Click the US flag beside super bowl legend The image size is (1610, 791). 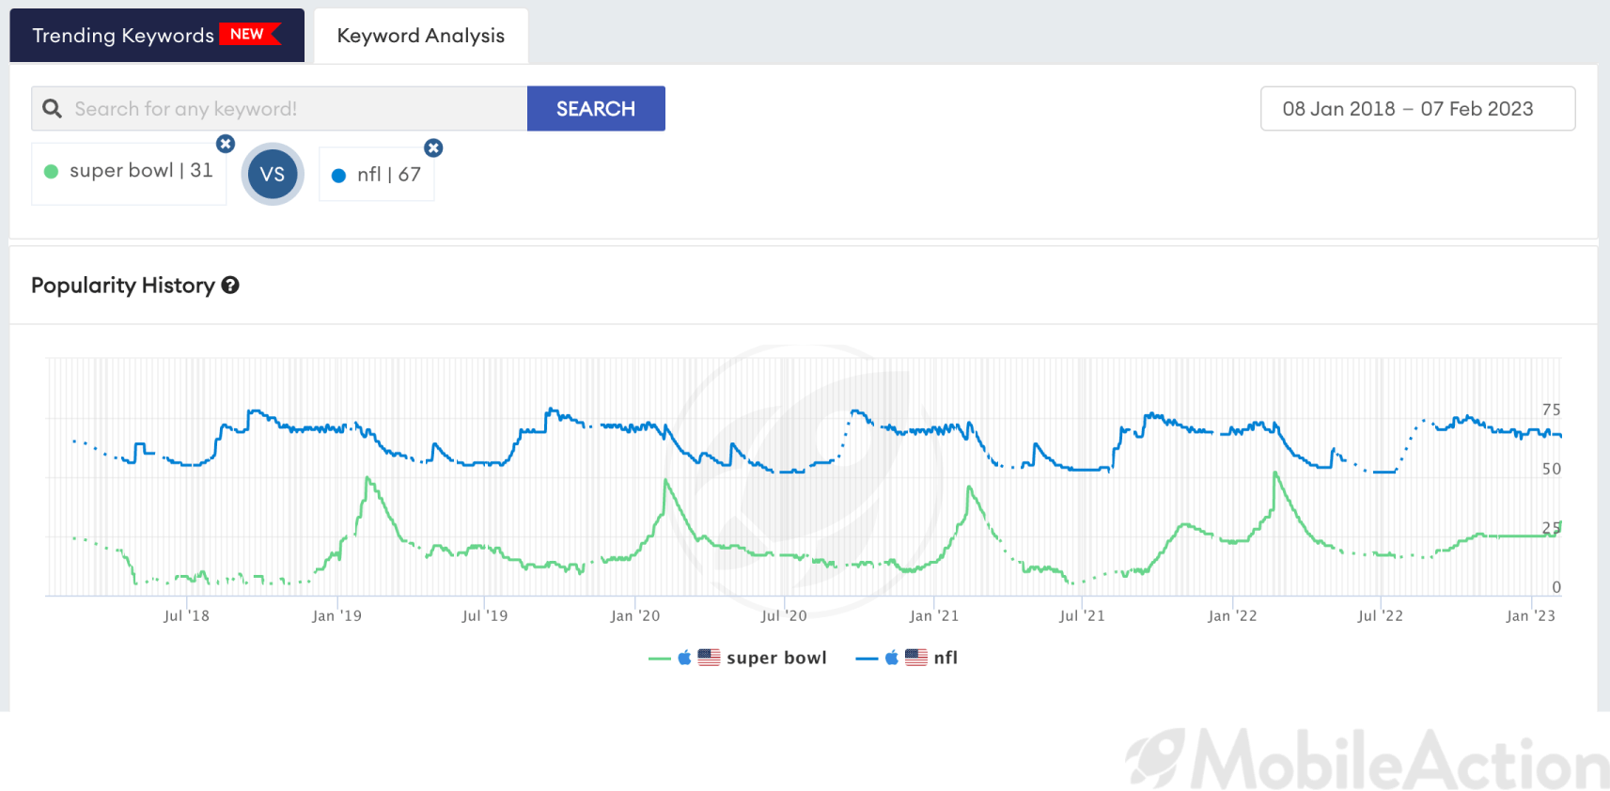(710, 658)
